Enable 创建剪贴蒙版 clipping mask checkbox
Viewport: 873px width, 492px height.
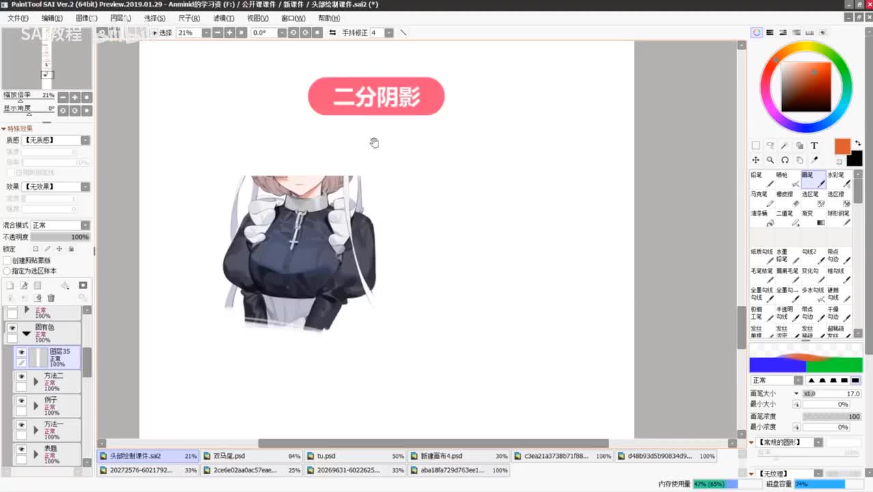tap(8, 260)
